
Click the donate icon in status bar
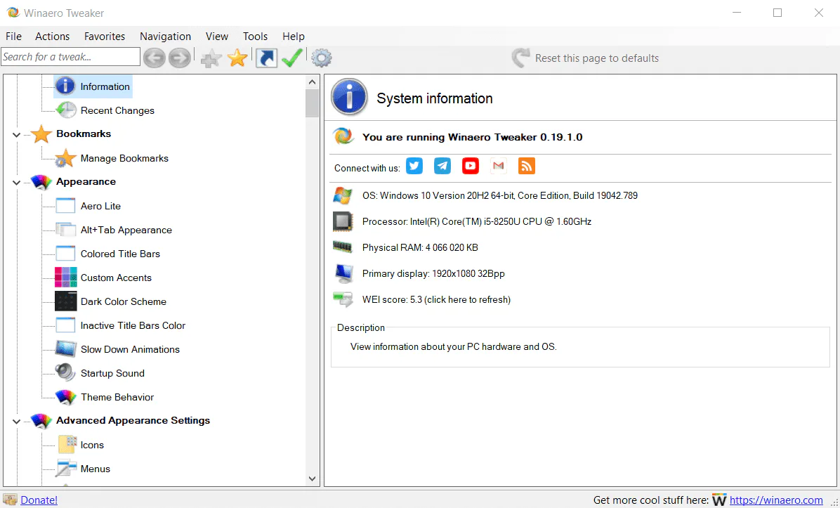coord(10,500)
